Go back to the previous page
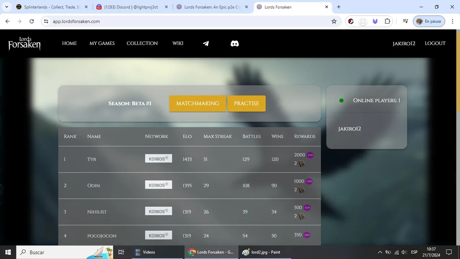The image size is (460, 259). click(x=8, y=21)
